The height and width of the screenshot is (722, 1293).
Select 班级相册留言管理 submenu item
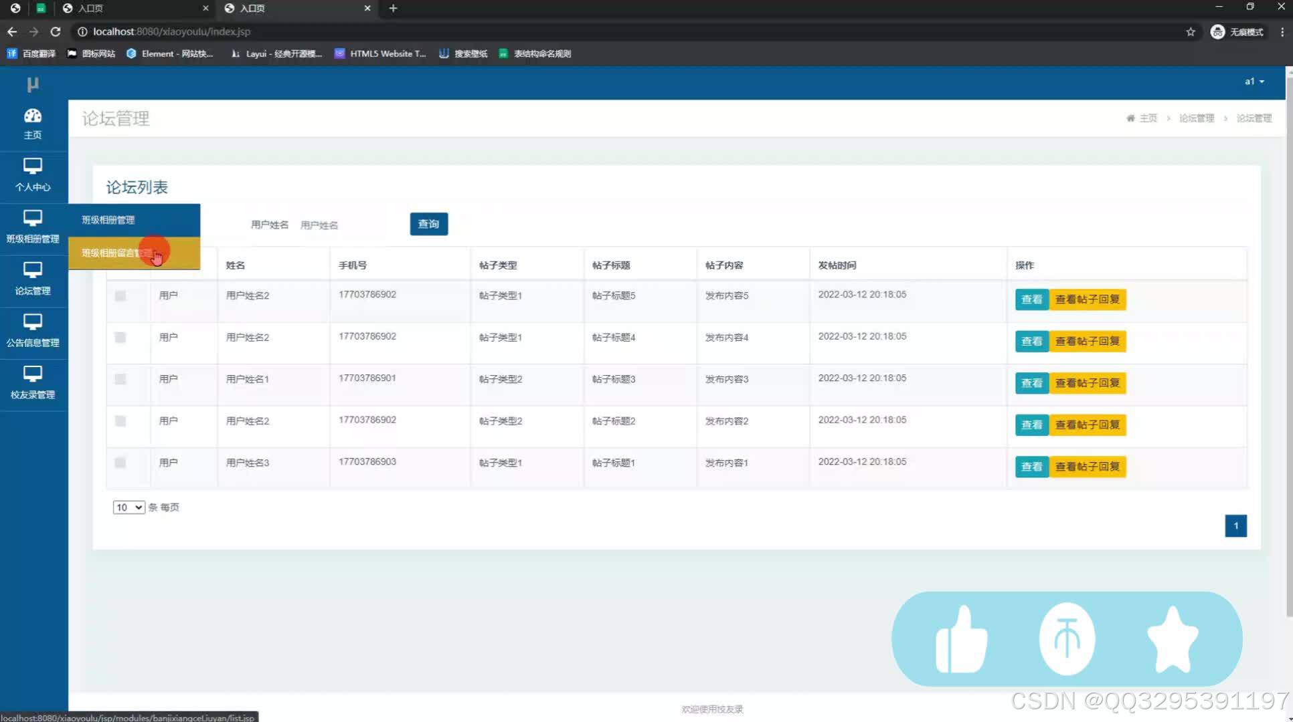[134, 253]
